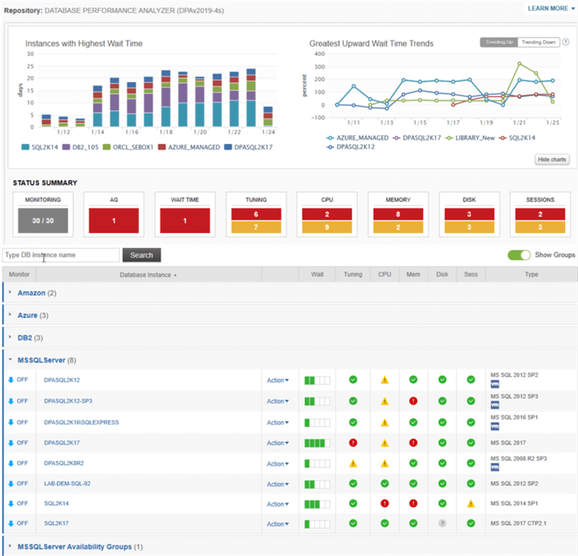Click VM icon under MS SQL 2012 SP3

[495, 406]
